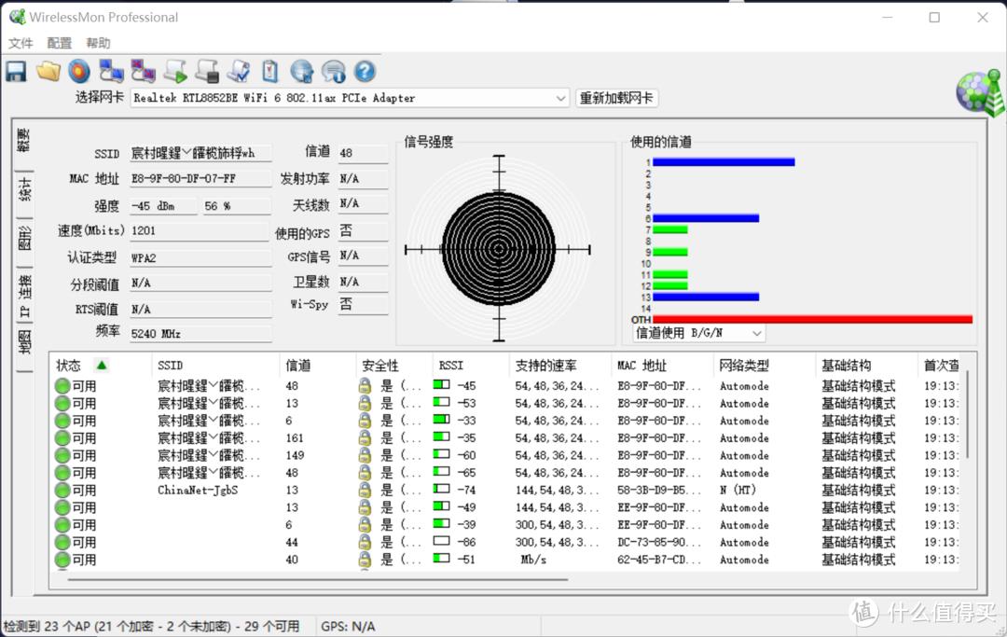Click the lock icon on ChinaNet-JgbS row
The image size is (1007, 637).
click(364, 490)
